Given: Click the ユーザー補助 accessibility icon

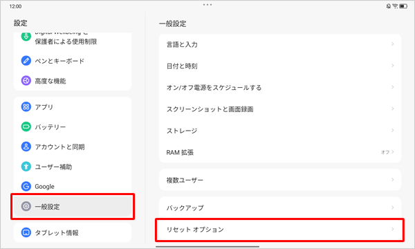Looking at the screenshot, I should 26,167.
